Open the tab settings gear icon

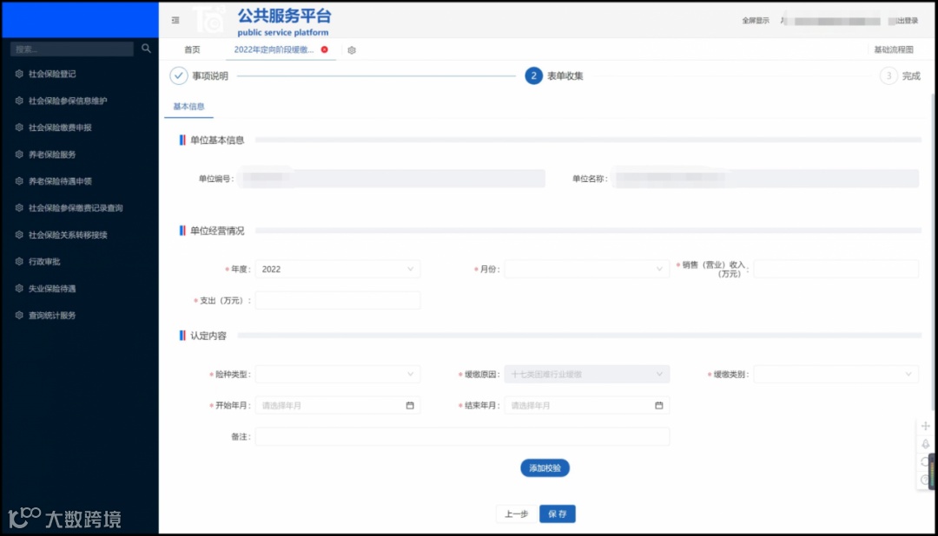click(352, 50)
